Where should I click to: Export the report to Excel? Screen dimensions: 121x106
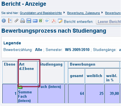click(41, 21)
